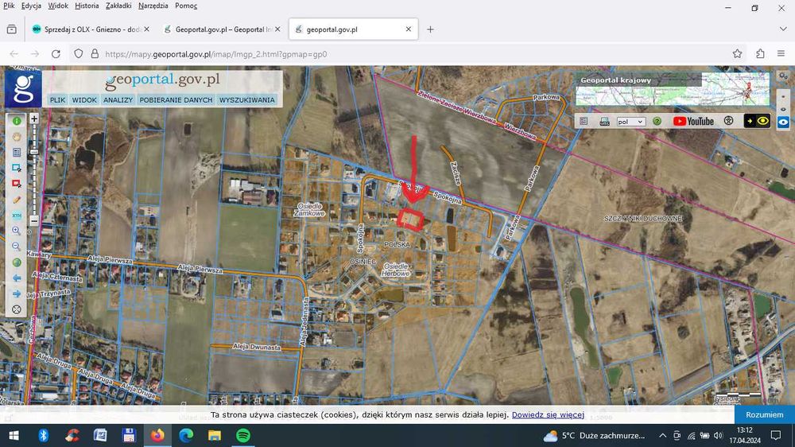Open the geoportal blue g logo
The width and height of the screenshot is (795, 447).
pos(23,89)
